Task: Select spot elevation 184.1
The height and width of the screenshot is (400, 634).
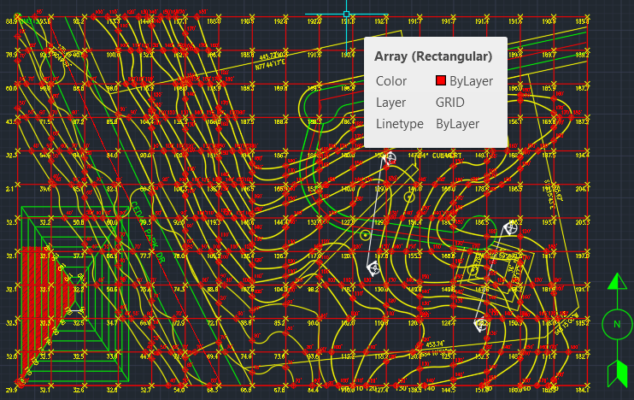Action: (582, 391)
